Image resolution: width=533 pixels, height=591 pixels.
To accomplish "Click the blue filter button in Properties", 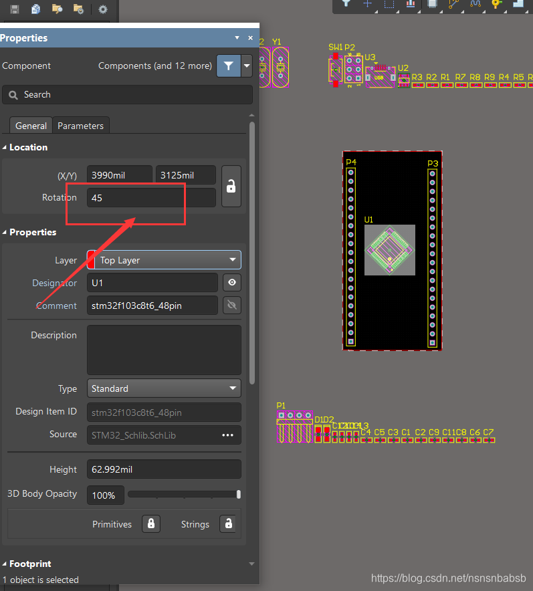I will click(x=229, y=66).
